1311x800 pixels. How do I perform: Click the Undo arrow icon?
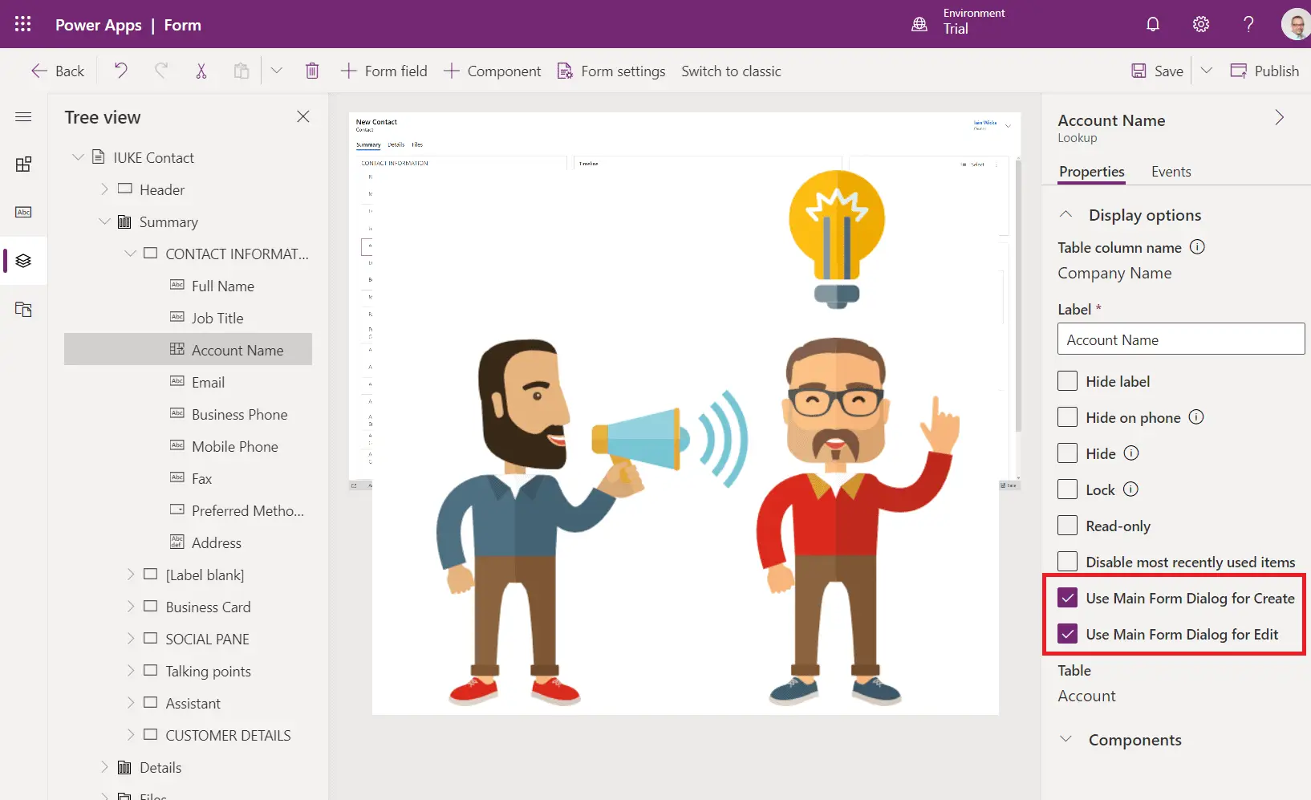[x=120, y=71]
